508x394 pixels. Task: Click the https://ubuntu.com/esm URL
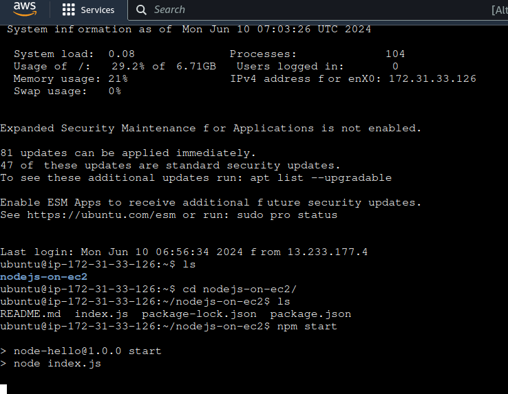click(101, 215)
